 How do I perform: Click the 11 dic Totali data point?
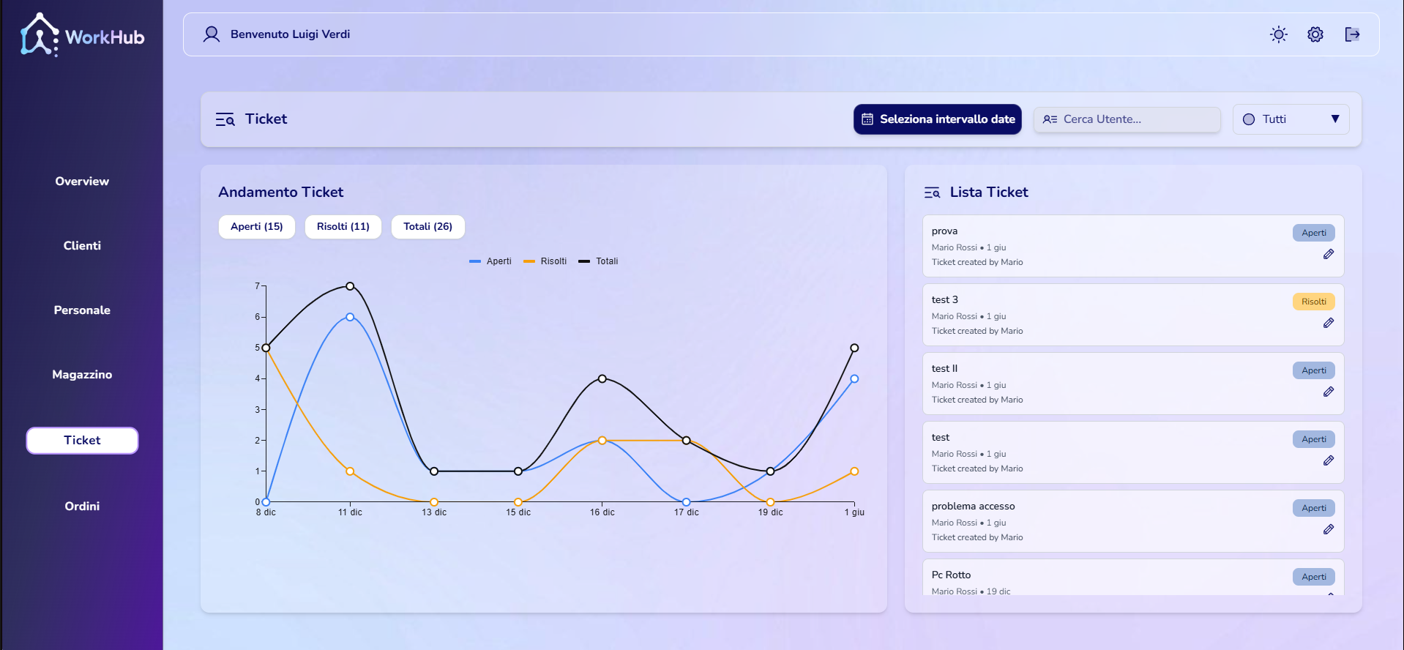[350, 286]
